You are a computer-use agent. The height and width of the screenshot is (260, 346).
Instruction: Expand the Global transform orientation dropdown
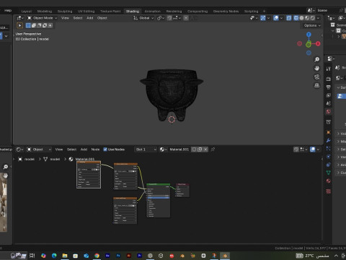coord(143,18)
